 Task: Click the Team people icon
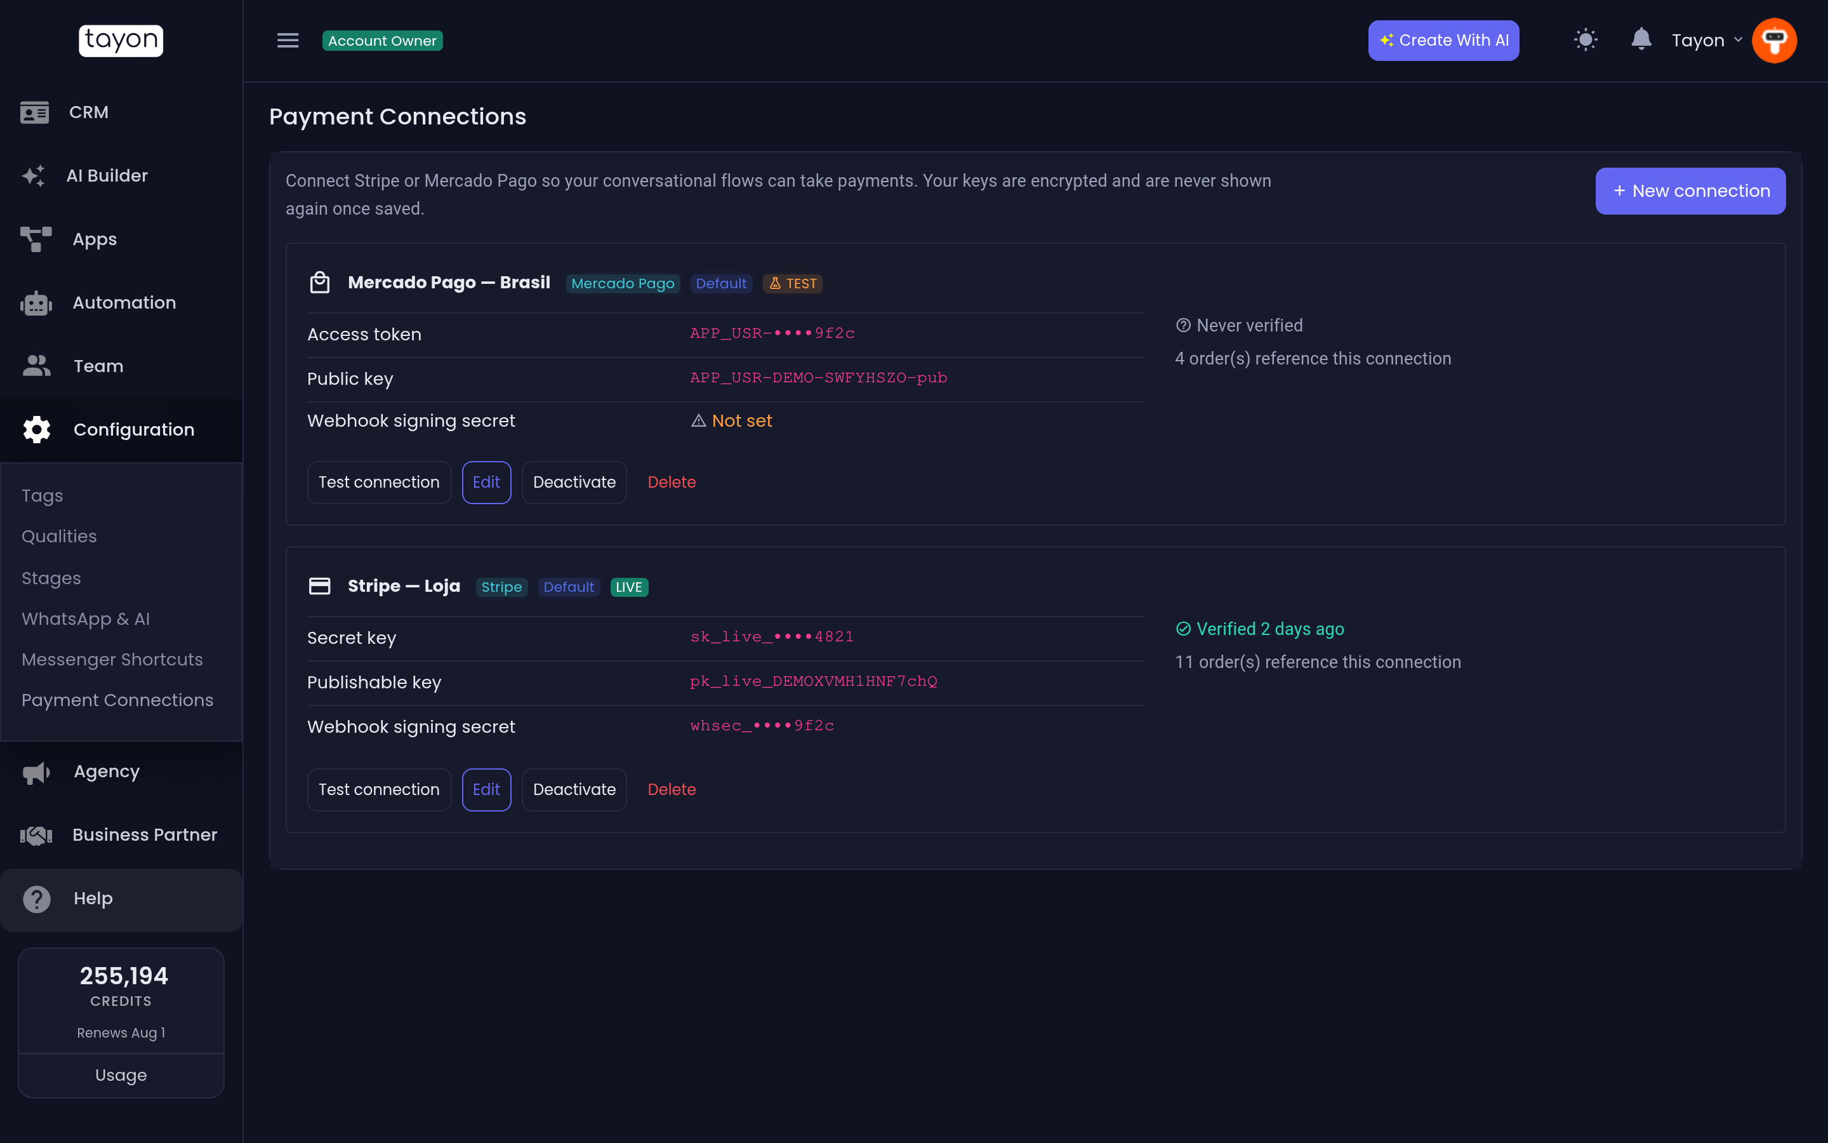pyautogui.click(x=36, y=366)
